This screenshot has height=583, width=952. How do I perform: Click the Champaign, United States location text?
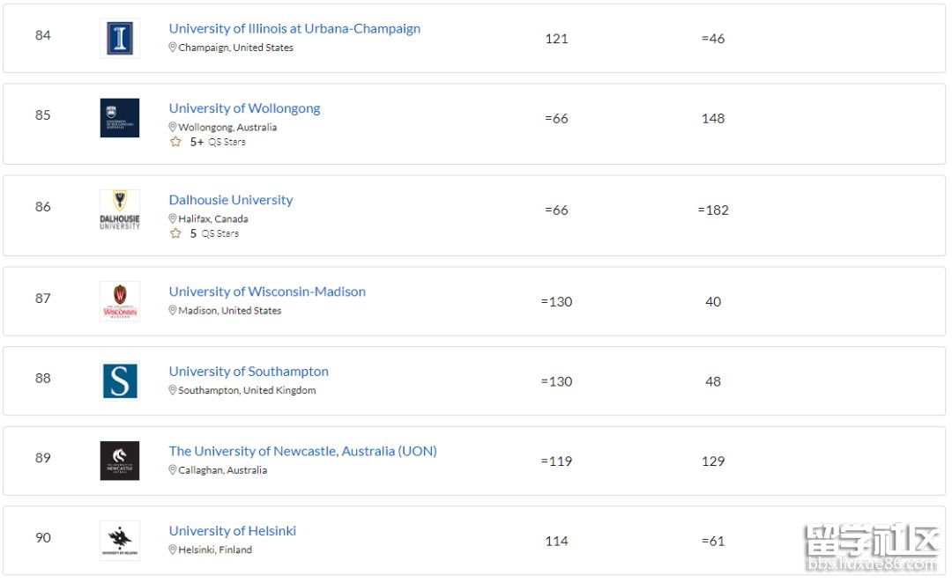[x=235, y=48]
